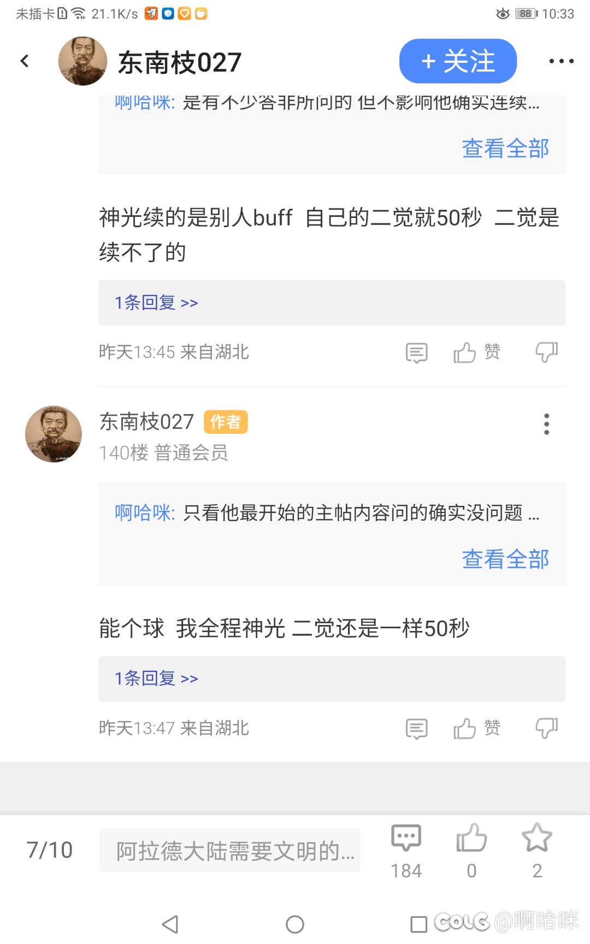The width and height of the screenshot is (590, 944).
Task: Tap the reply input field at bottom
Action: pos(229,850)
